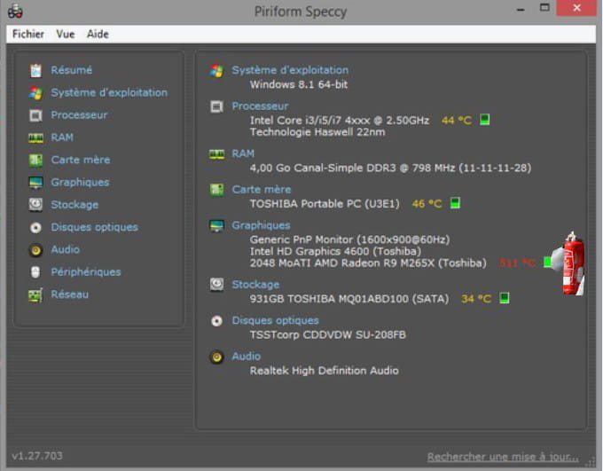Viewport: 603px width, 471px height.
Task: Select Audio in the sidebar list
Action: 66,249
